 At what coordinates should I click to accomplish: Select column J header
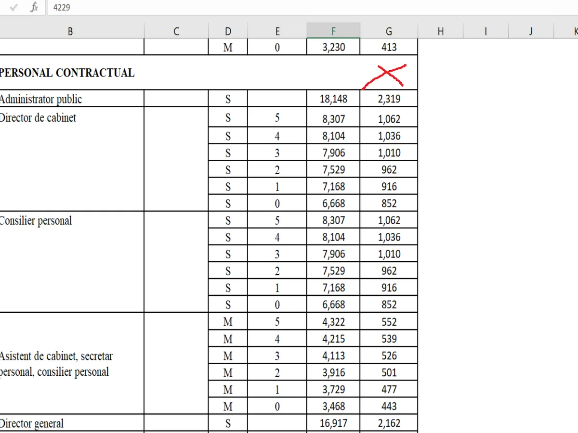(x=530, y=32)
